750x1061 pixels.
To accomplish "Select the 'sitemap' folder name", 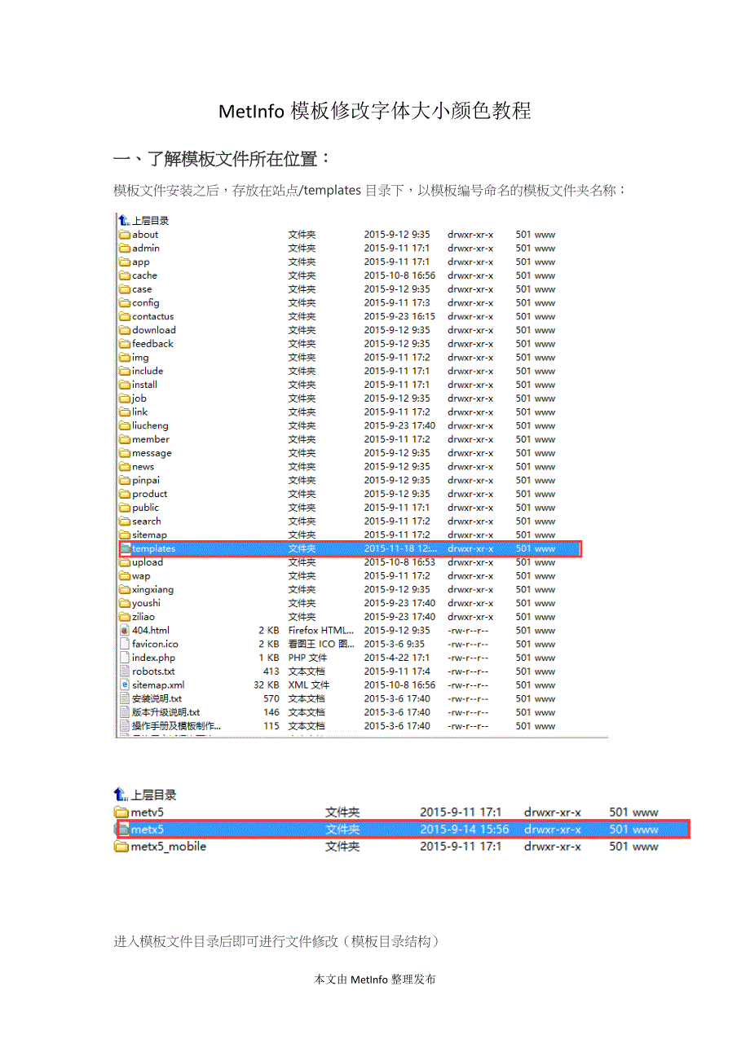I will (149, 535).
